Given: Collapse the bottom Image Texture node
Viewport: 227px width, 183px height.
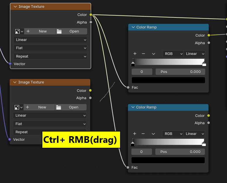Looking at the screenshot, I should [x=15, y=82].
